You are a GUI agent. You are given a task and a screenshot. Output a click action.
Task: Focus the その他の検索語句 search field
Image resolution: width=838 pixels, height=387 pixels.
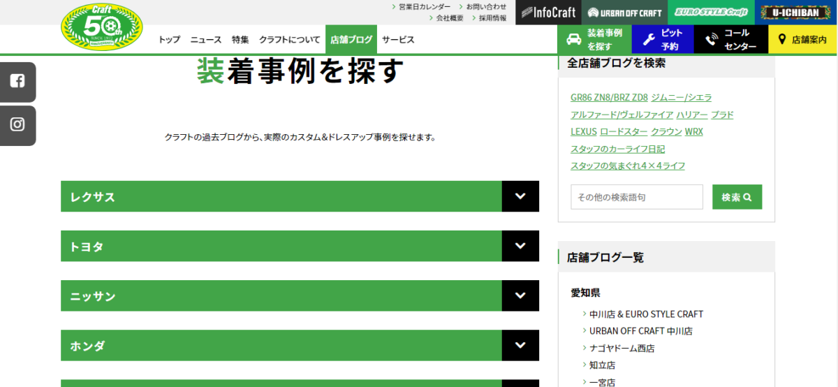[x=636, y=197]
